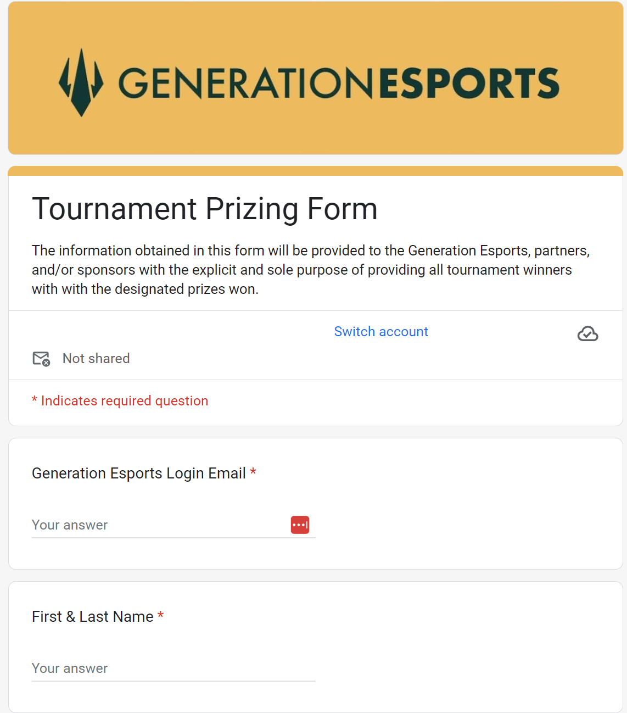Image resolution: width=627 pixels, height=713 pixels.
Task: Click the Generation Esports diamond logo icon
Action: tap(81, 82)
